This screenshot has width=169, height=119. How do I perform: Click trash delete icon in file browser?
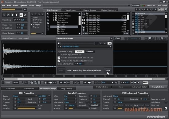[84, 31]
